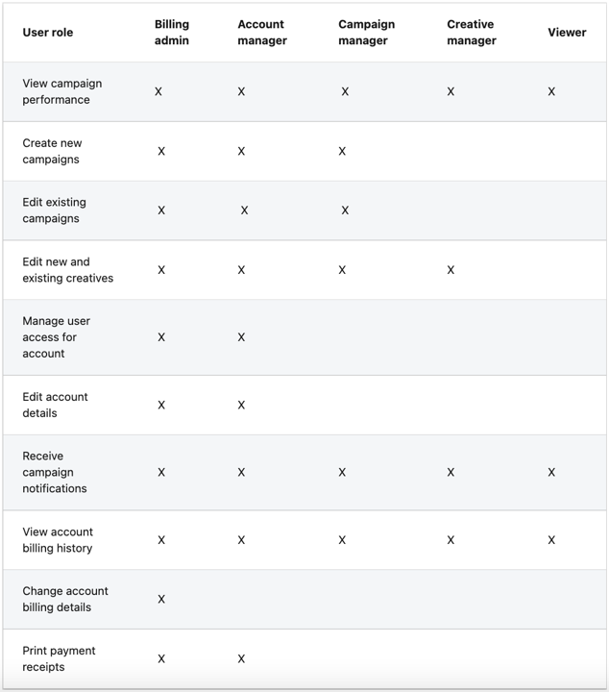This screenshot has width=609, height=692.
Task: Click "Manage user access for account" row label
Action: [56, 337]
